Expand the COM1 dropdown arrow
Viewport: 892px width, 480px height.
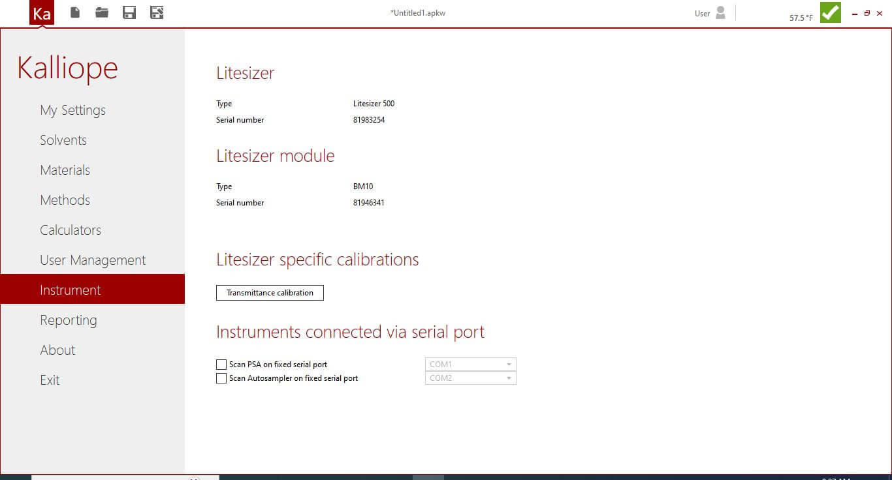pyautogui.click(x=509, y=364)
